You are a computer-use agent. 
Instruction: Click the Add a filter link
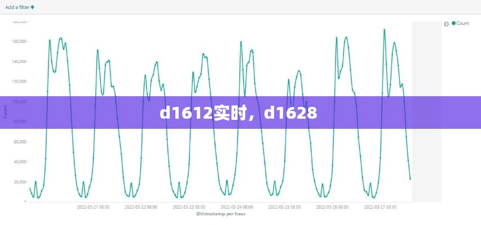20,7
